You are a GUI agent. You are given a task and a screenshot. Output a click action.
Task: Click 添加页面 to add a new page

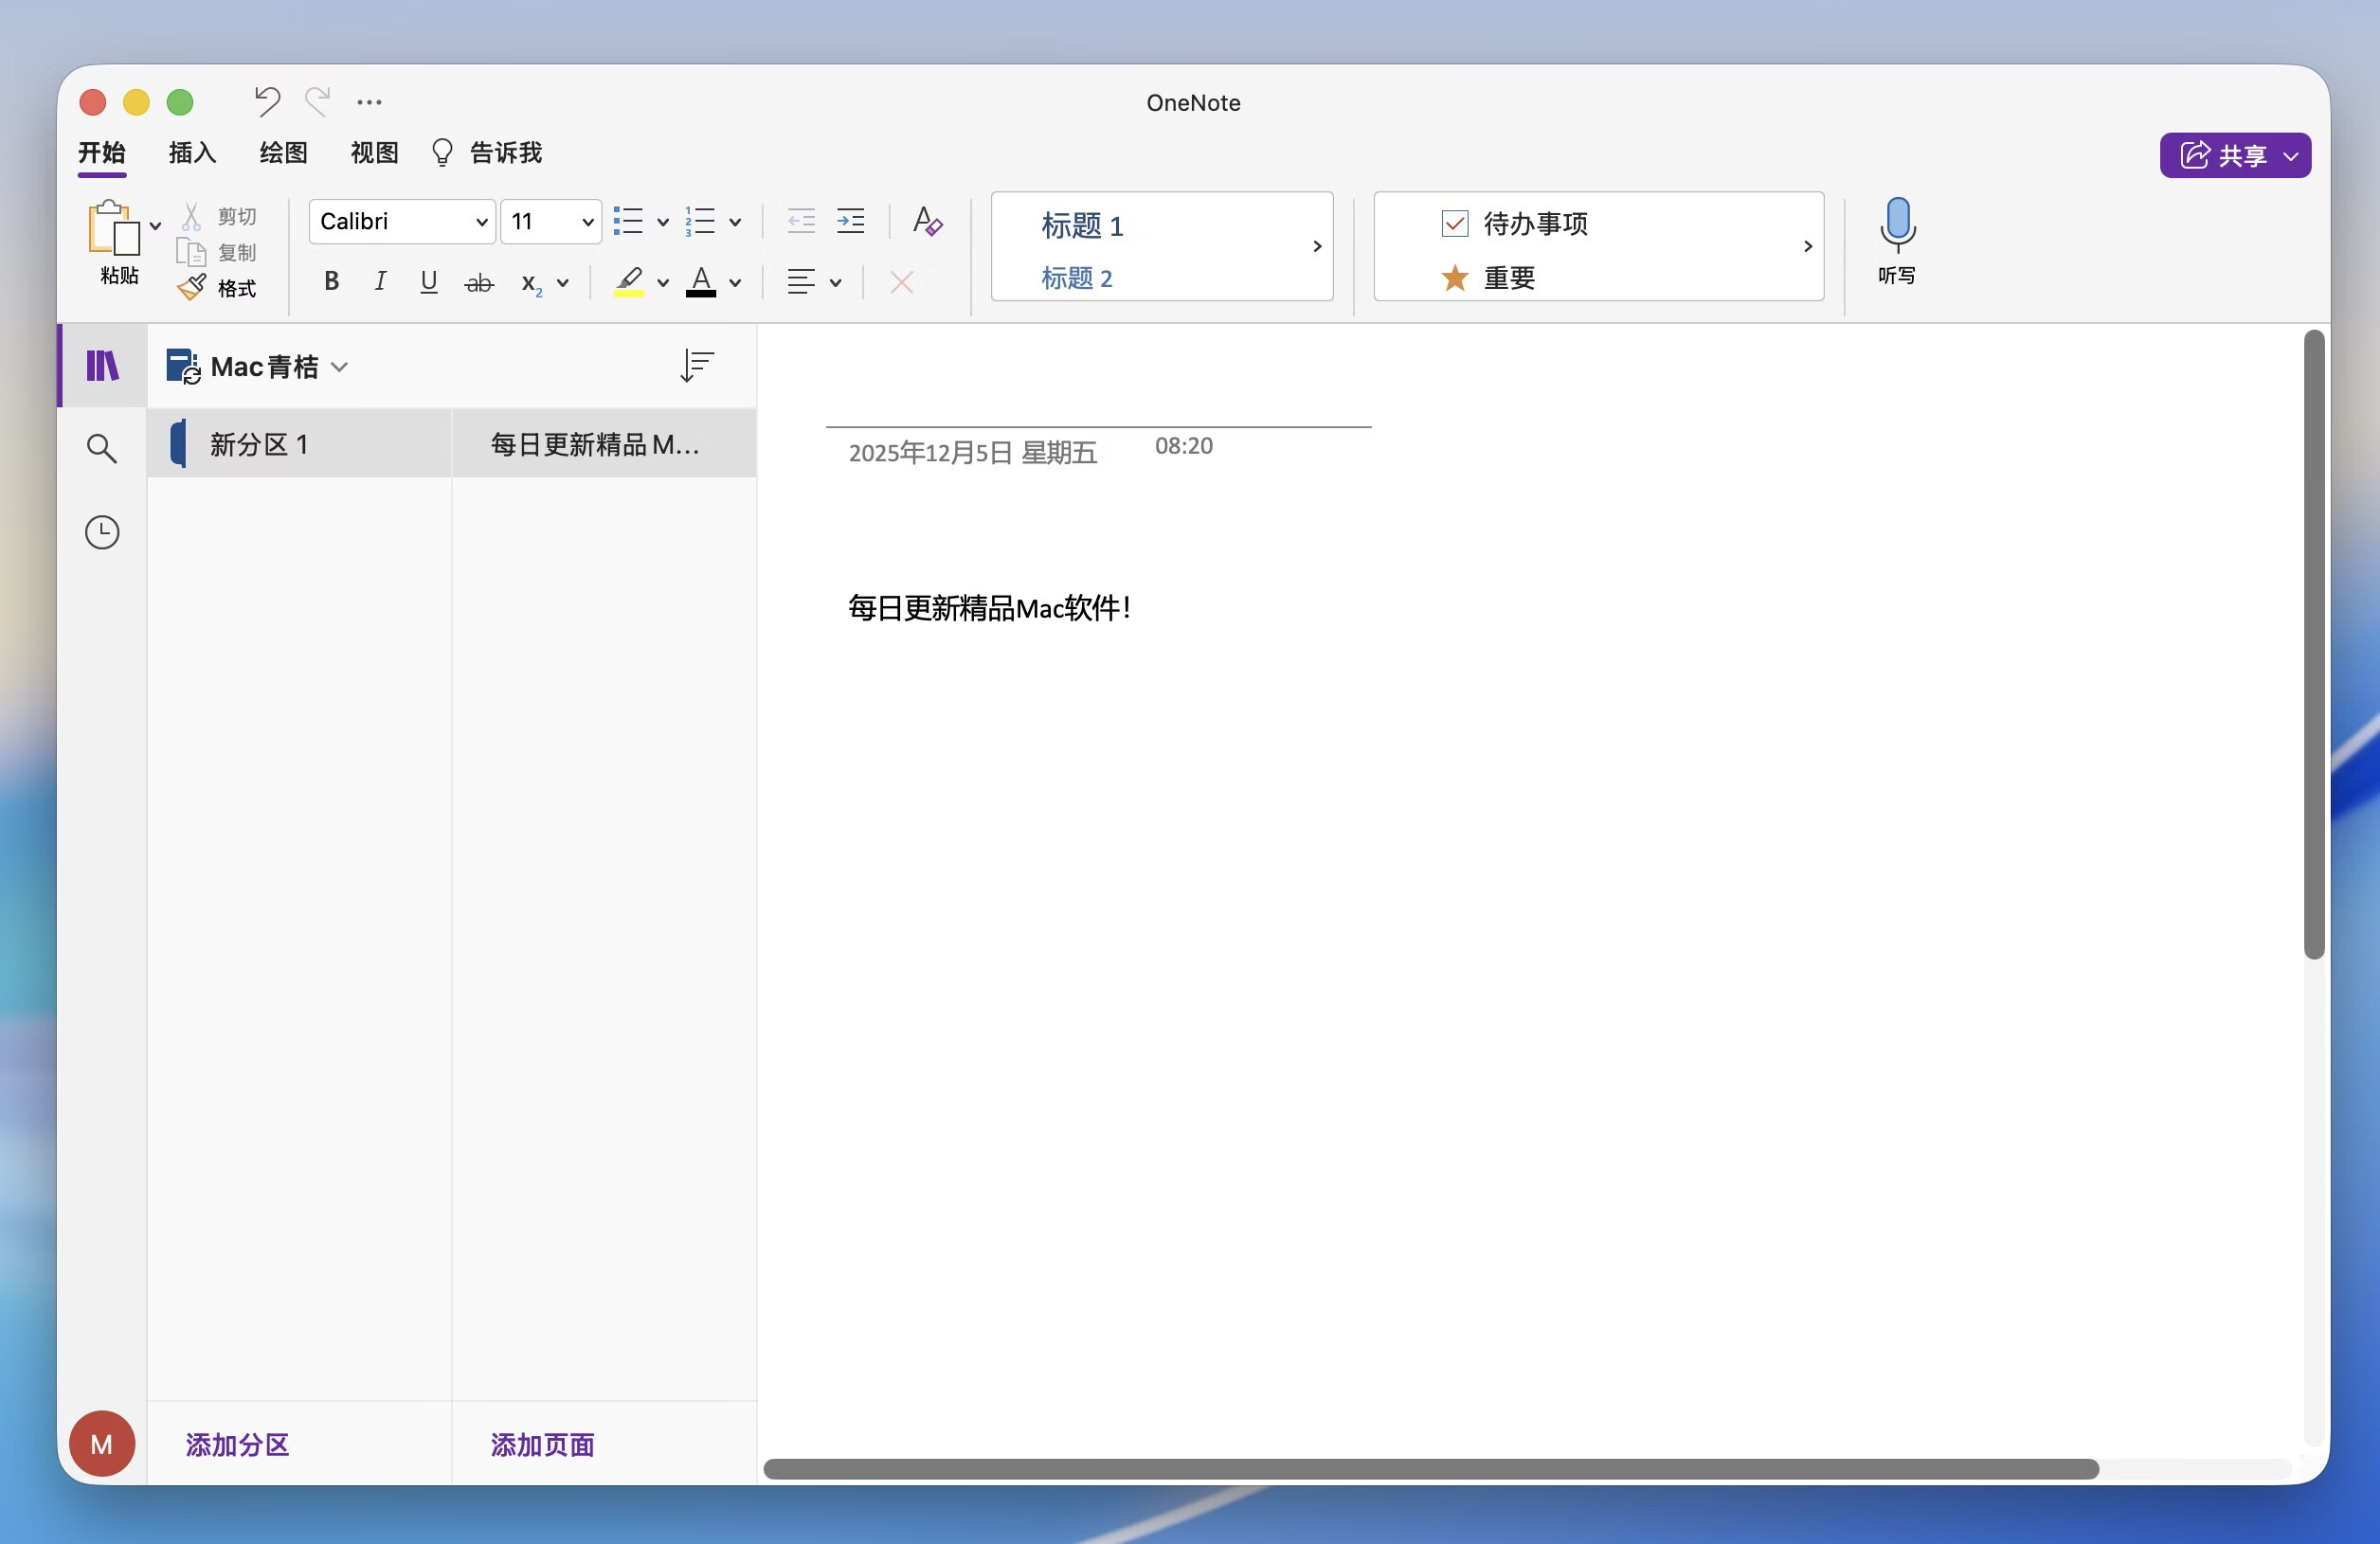pos(541,1445)
